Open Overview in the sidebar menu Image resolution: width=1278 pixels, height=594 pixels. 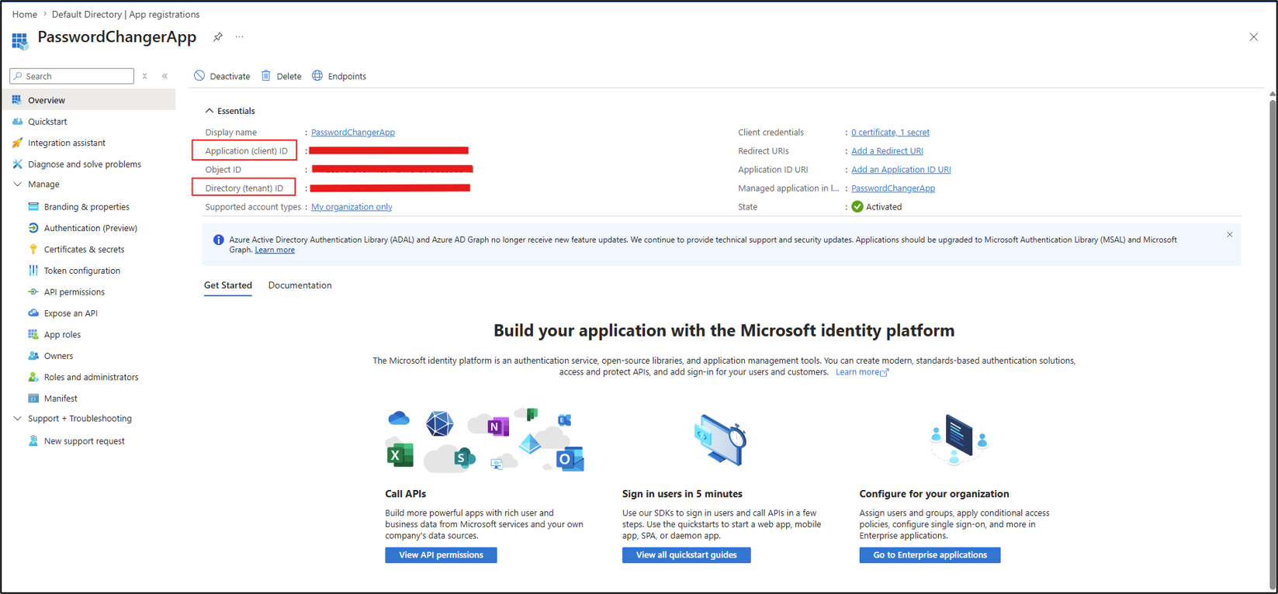click(90, 100)
